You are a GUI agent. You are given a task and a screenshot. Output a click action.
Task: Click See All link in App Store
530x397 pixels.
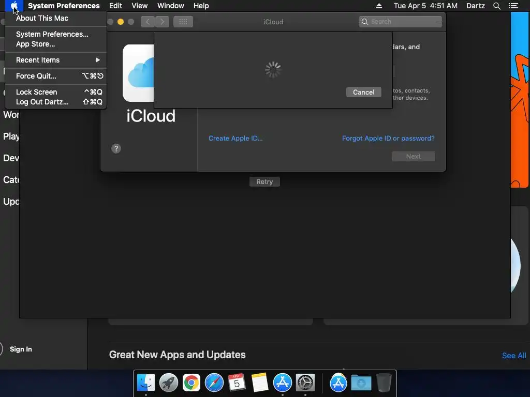(514, 356)
